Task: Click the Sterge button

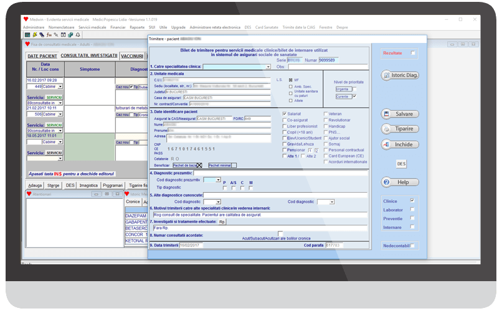Action: 53,185
